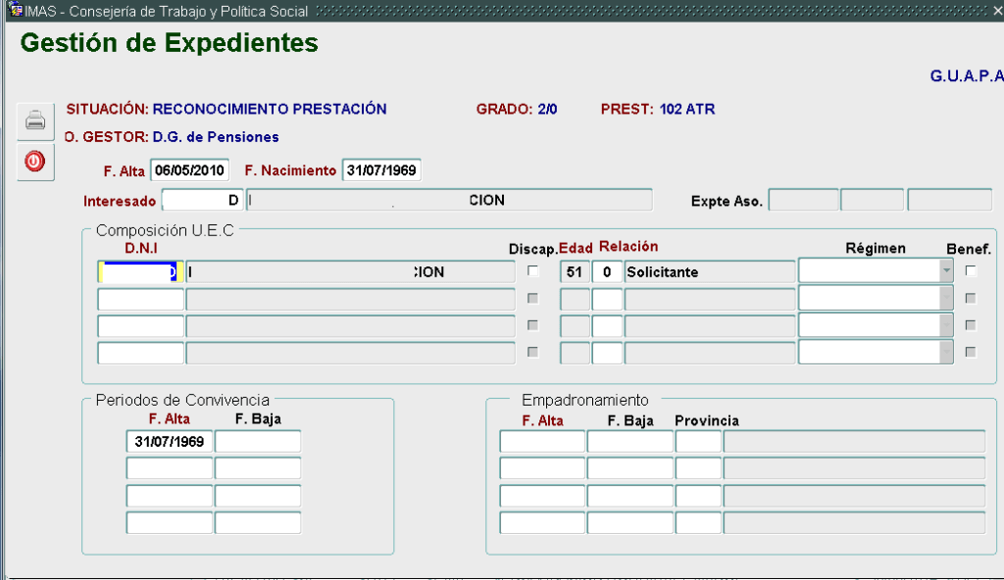Open Régimen dropdown in the Solicitante row
1004x580 pixels.
(x=945, y=271)
